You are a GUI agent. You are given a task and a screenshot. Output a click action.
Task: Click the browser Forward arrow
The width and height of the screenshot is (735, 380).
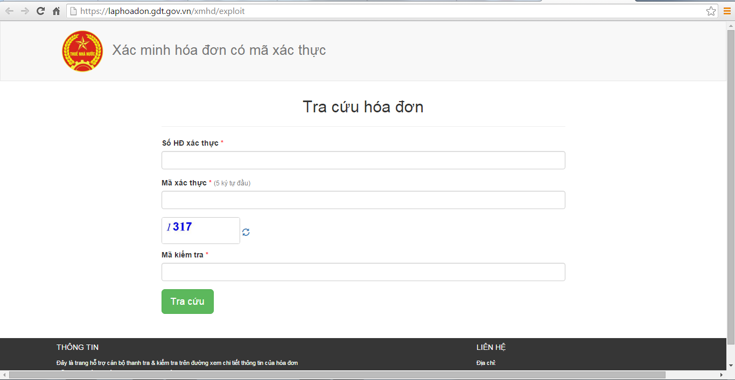point(25,11)
